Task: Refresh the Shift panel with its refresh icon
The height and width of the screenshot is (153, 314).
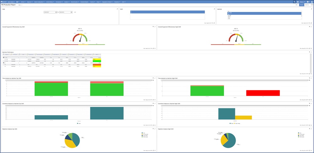Action: coord(214,23)
